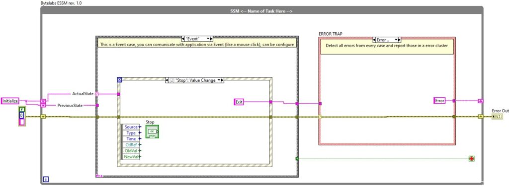509x187 pixels.
Task: Click the Initialize enum constant
Action: click(10, 101)
